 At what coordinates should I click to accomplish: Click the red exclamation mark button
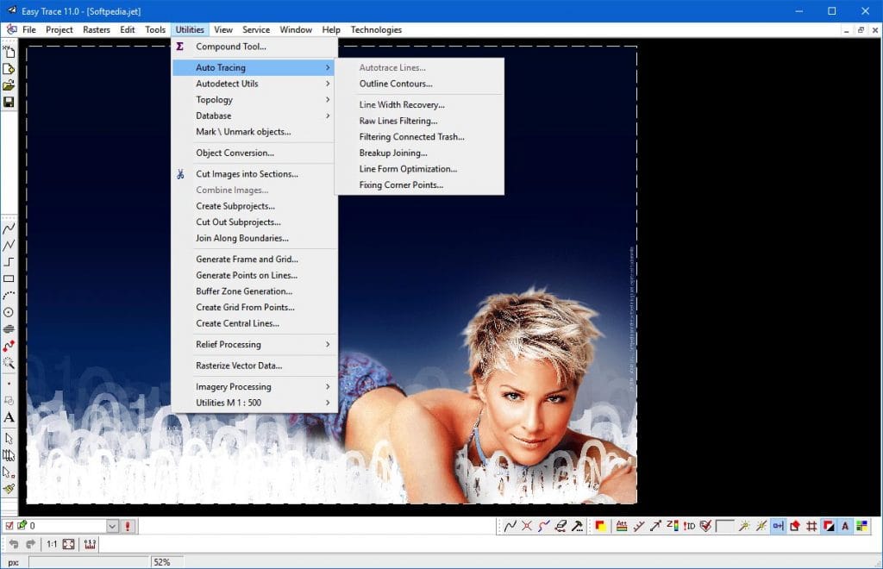tap(128, 526)
